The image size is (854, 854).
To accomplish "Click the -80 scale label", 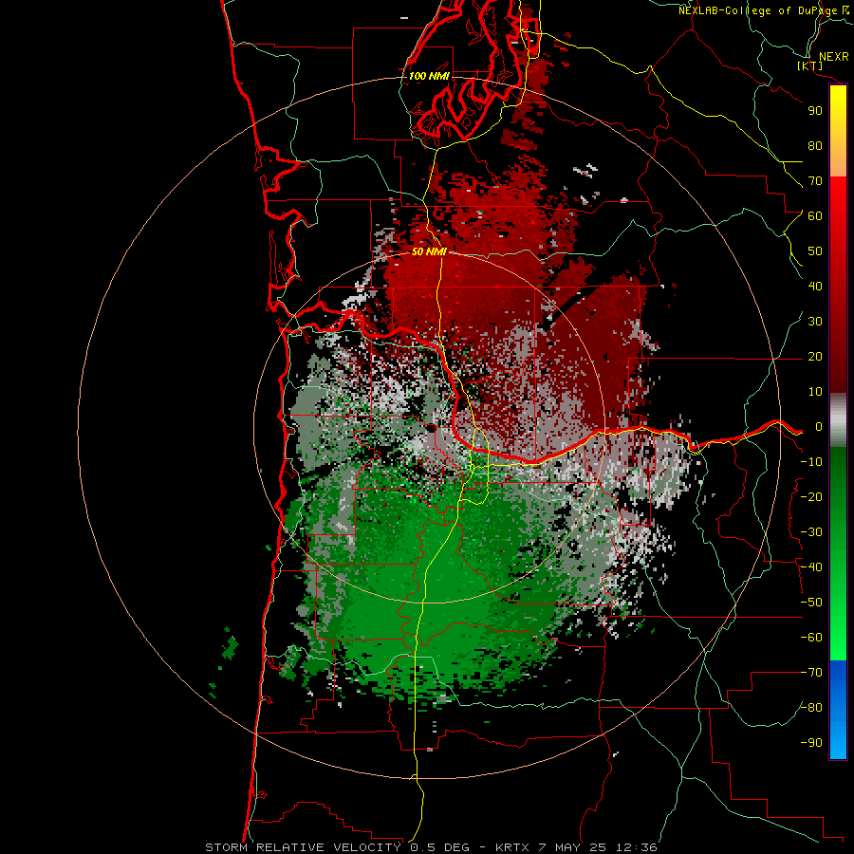I will tap(811, 708).
